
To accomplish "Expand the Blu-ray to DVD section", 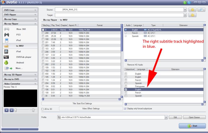I will (20, 79).
